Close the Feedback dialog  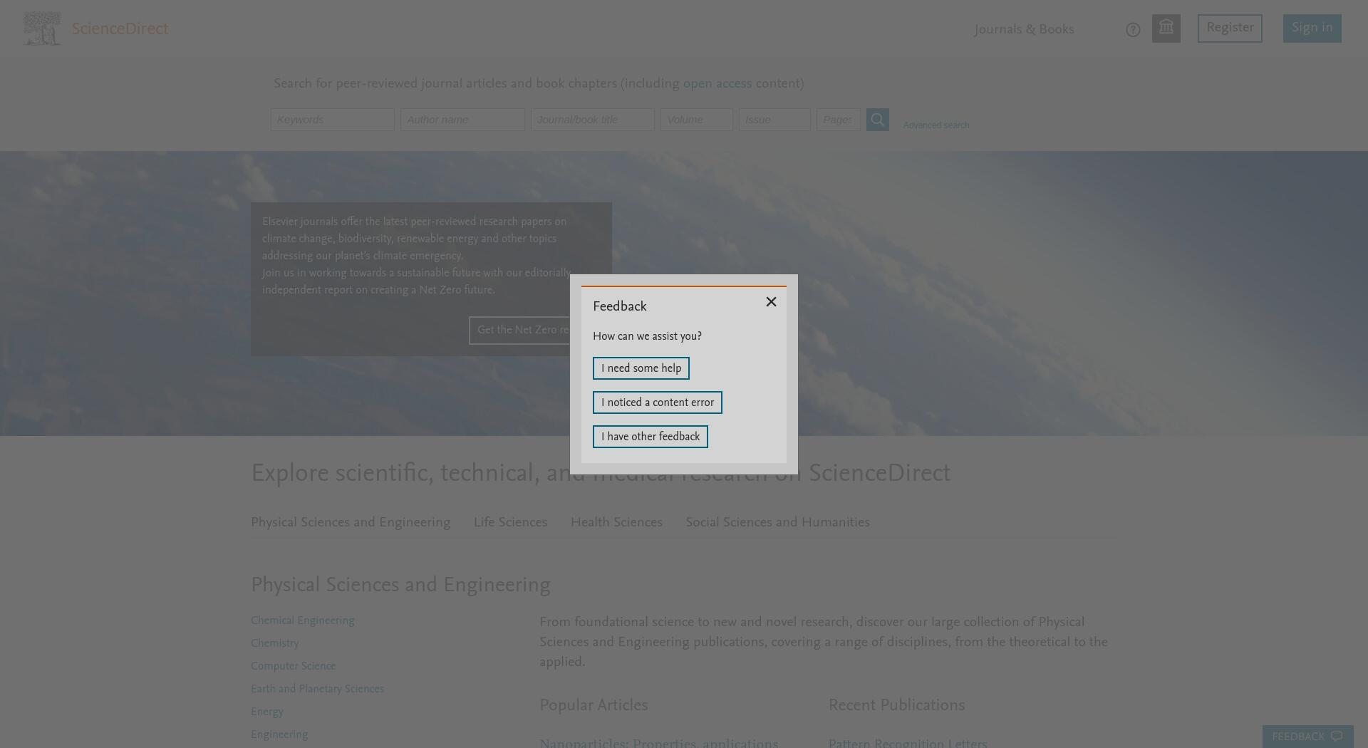coord(771,302)
